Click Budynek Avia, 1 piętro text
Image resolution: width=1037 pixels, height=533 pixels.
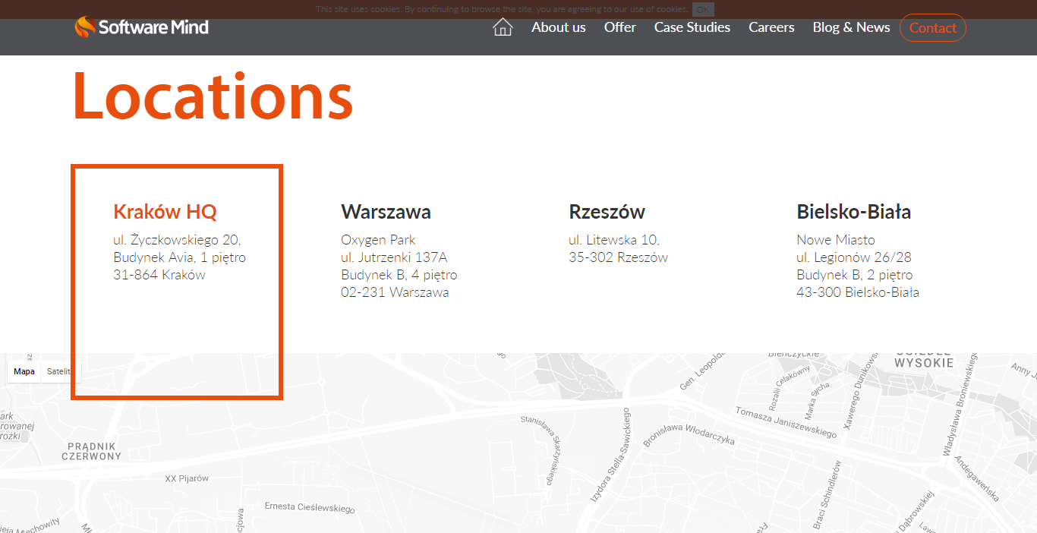(179, 257)
